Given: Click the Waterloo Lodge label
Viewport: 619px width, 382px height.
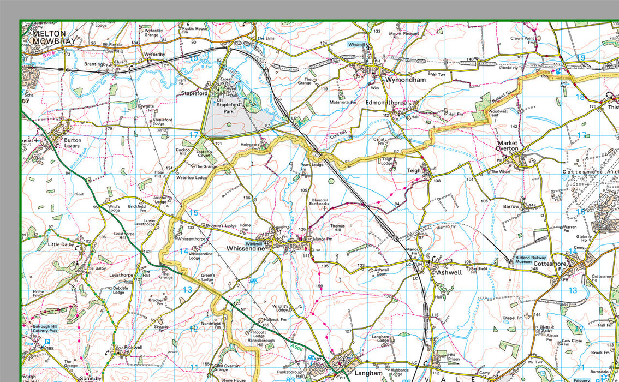Looking at the screenshot, I should click(x=192, y=177).
